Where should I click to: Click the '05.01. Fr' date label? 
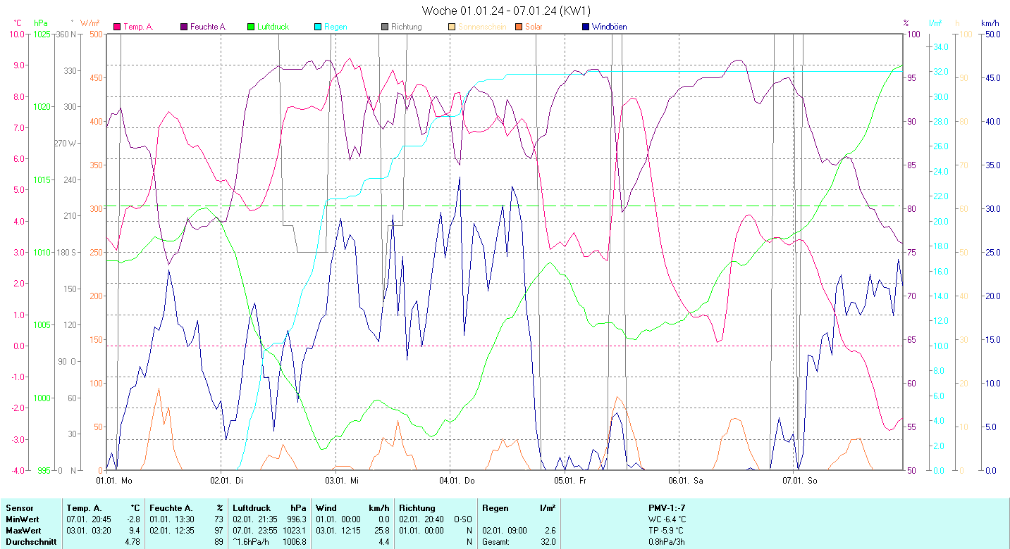click(570, 481)
